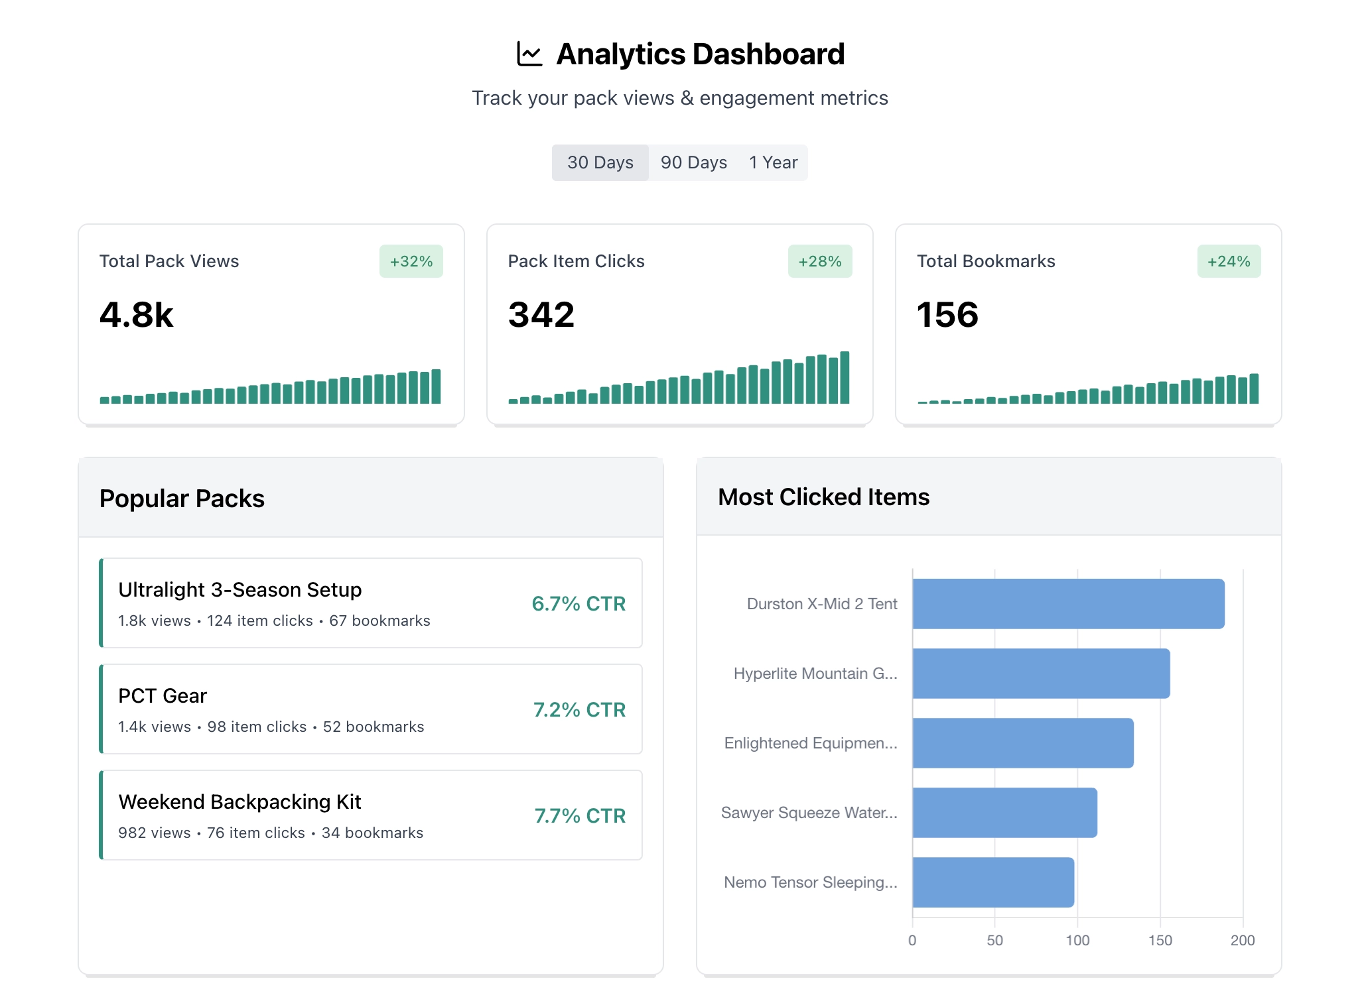Click the 6.7% CTR value
The width and height of the screenshot is (1364, 1005).
point(579,603)
